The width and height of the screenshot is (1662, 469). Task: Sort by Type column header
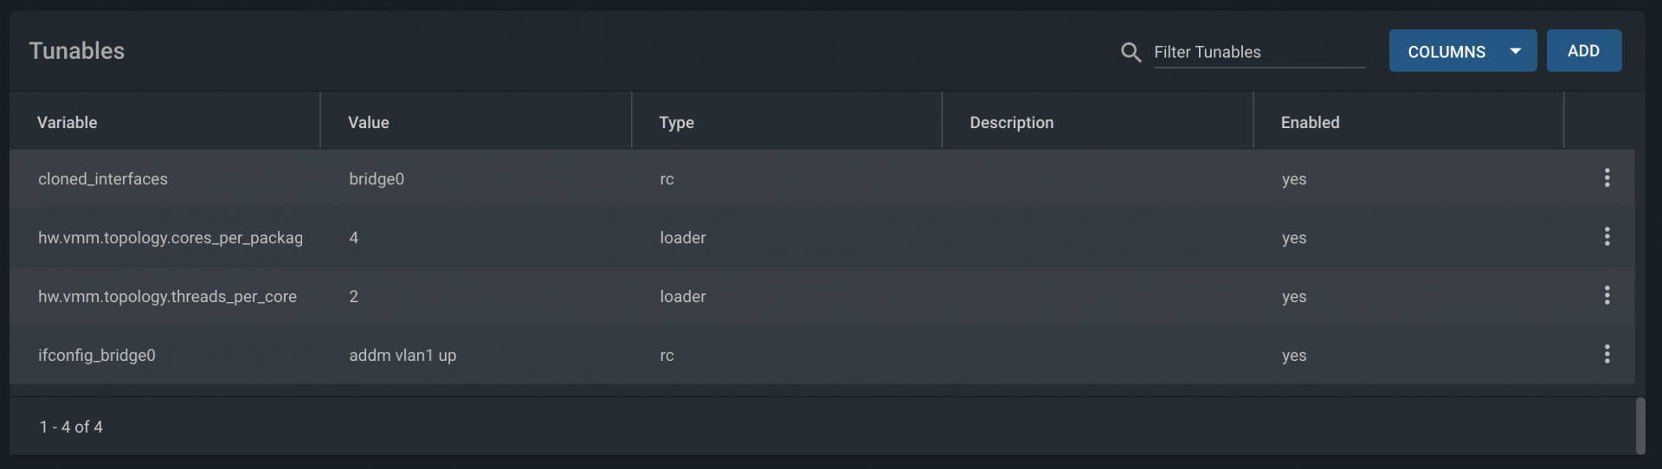click(x=677, y=123)
